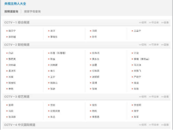Open host 龙洋 under CCTV-1
This screenshot has width=173, height=130.
pos(53,31)
